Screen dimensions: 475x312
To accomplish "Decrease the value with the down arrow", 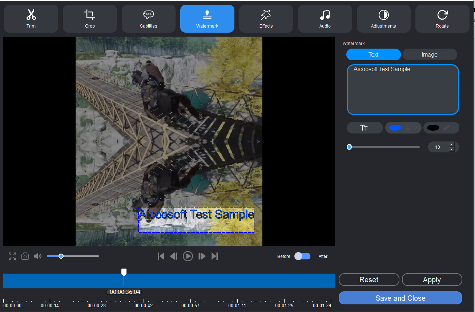I will click(452, 149).
